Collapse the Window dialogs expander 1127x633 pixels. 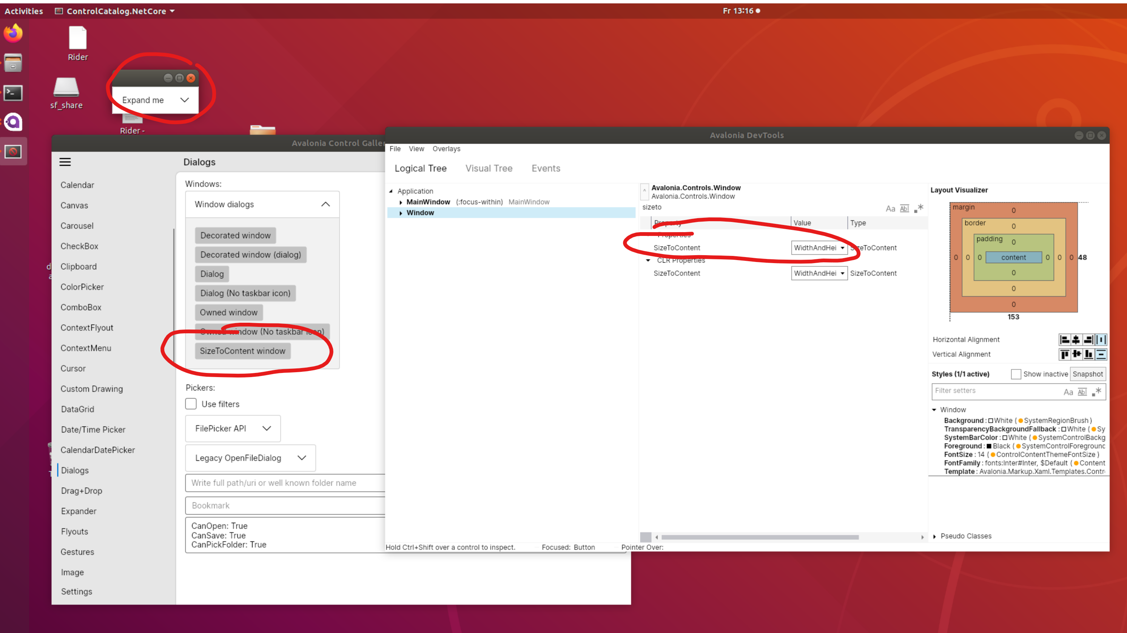325,204
